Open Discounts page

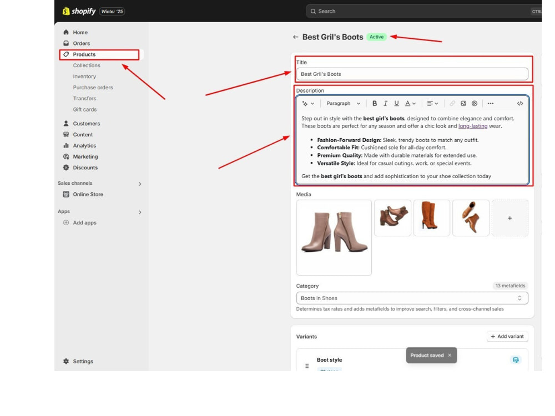[x=85, y=168]
